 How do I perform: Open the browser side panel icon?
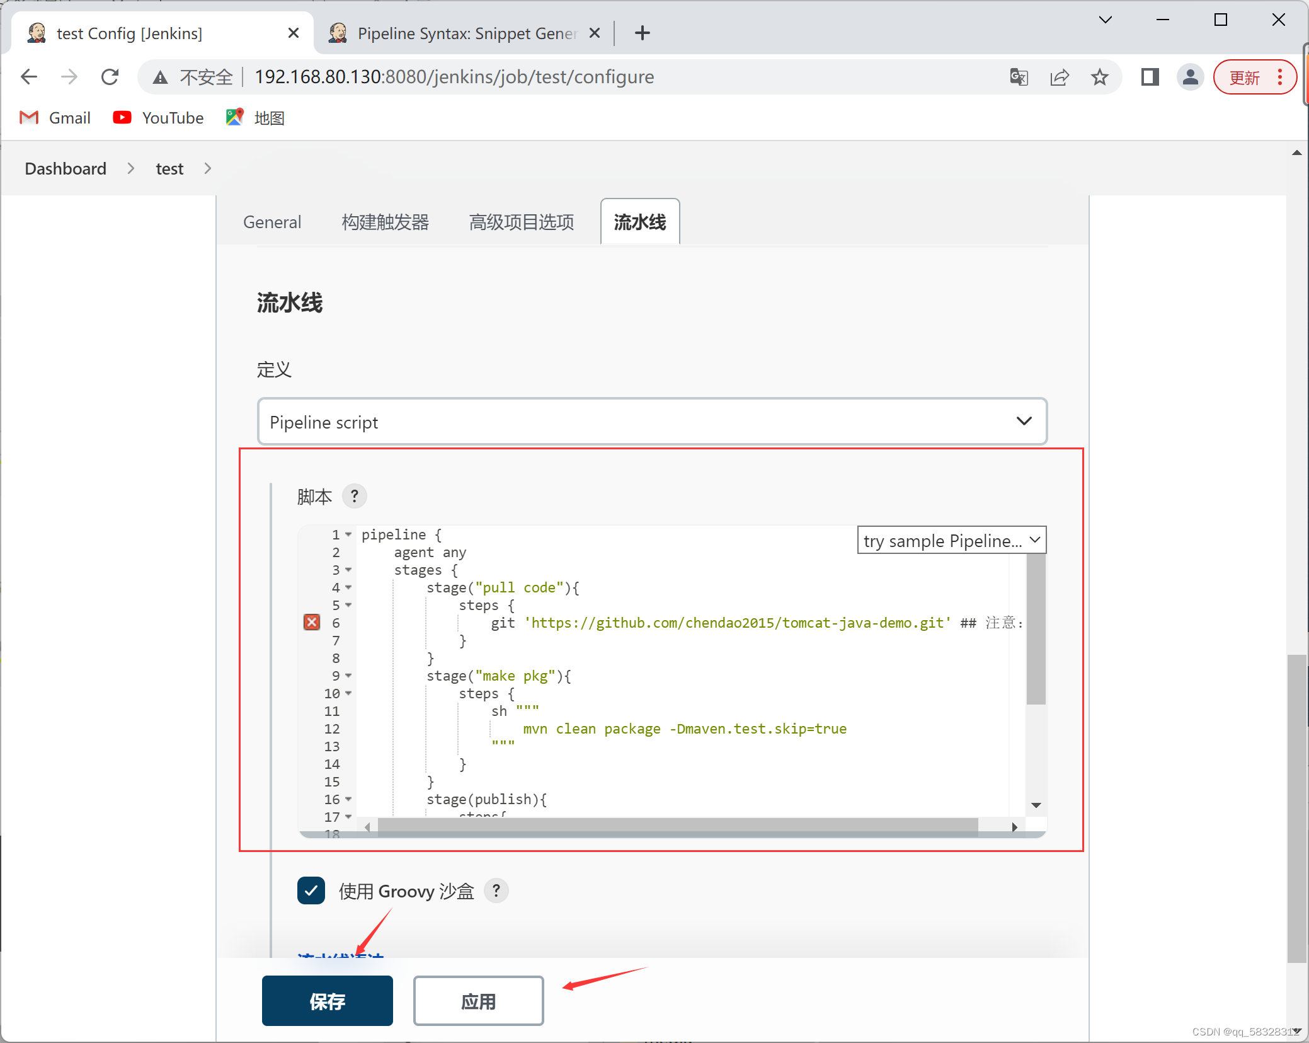[x=1150, y=77]
